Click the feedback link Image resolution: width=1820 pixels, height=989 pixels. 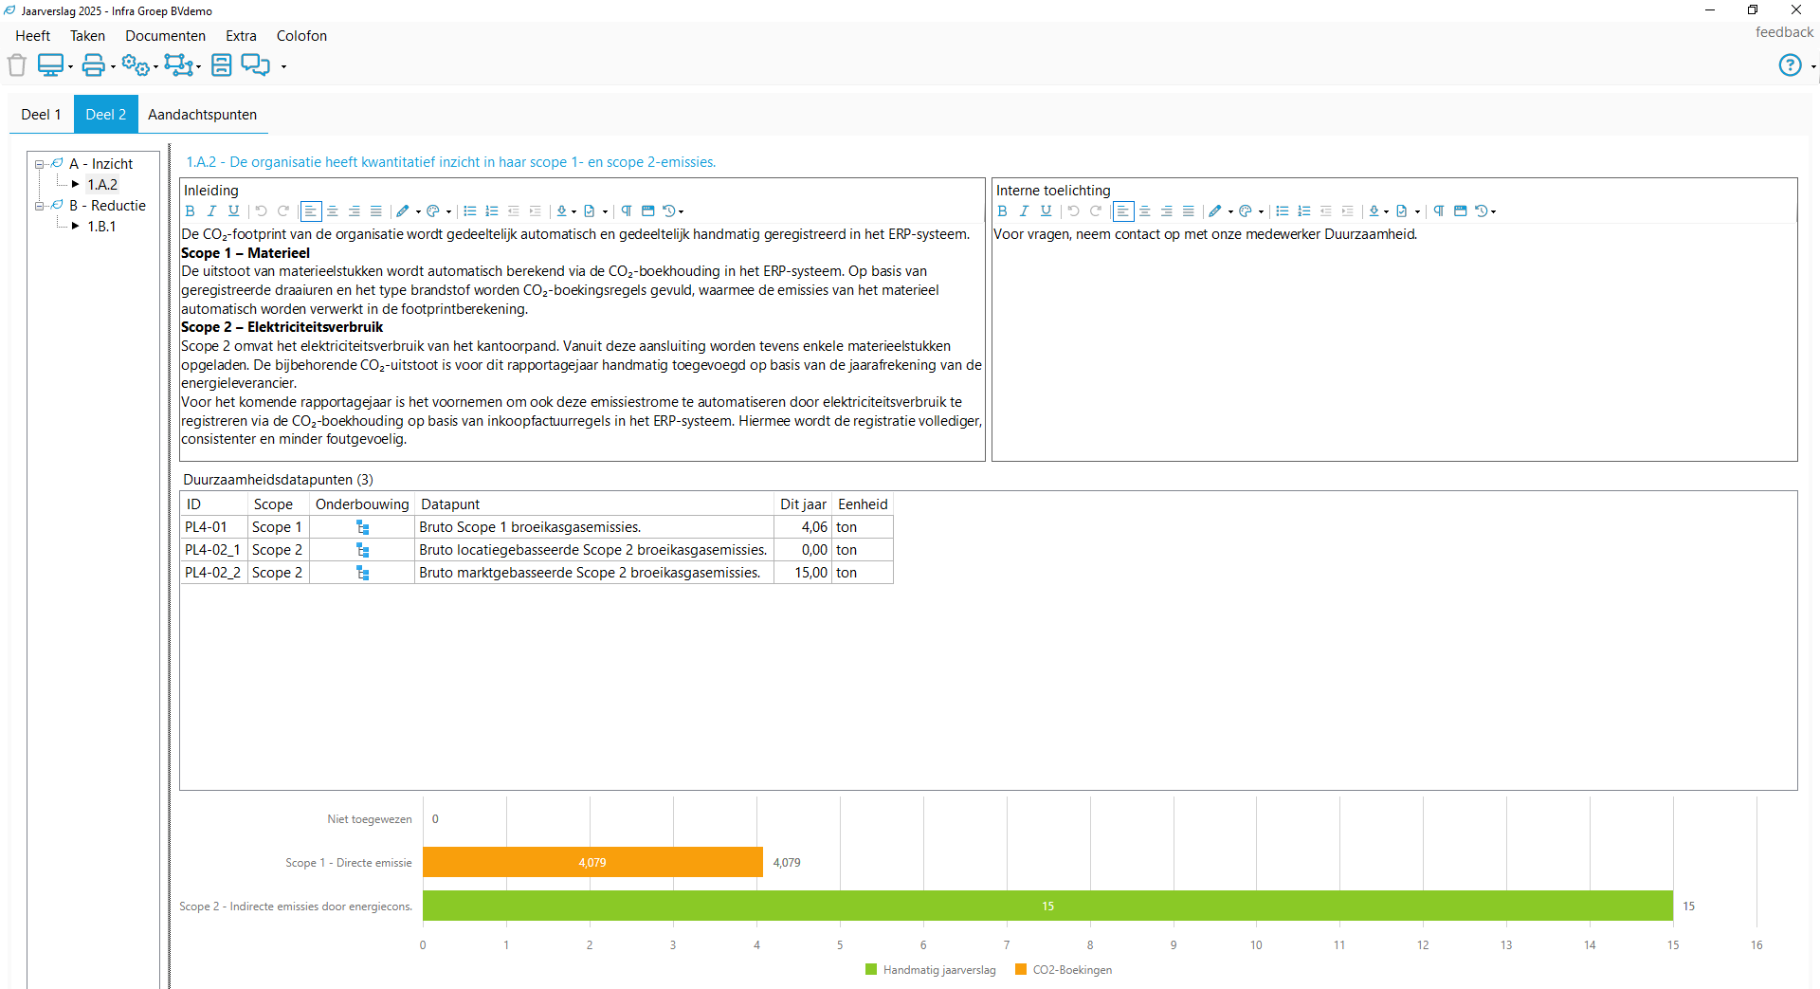point(1784,32)
